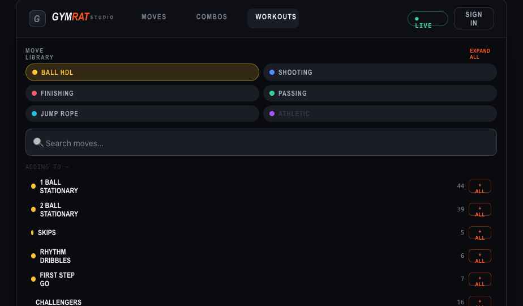Toggle the Ball Hdl category filter
523x306 pixels.
[142, 72]
